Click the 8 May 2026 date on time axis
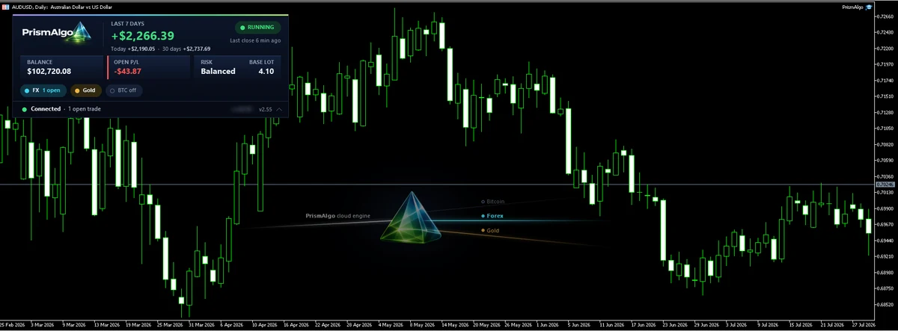Image resolution: width=898 pixels, height=331 pixels. (421, 326)
